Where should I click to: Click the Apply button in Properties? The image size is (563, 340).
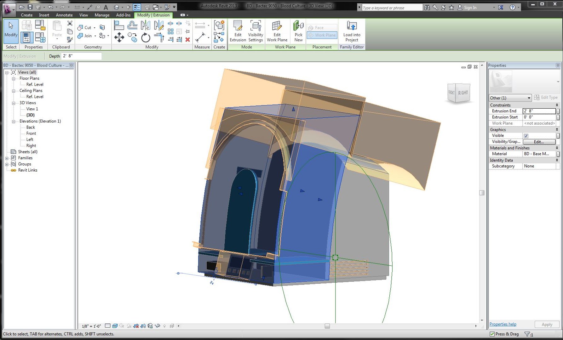[x=547, y=325]
